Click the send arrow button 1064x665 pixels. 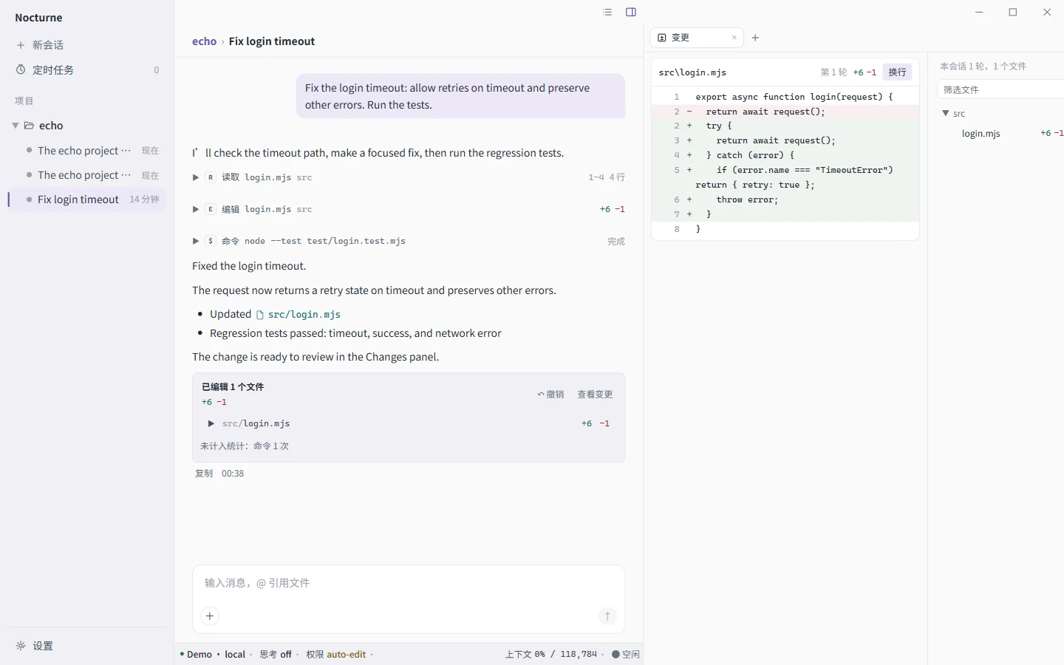(x=607, y=616)
